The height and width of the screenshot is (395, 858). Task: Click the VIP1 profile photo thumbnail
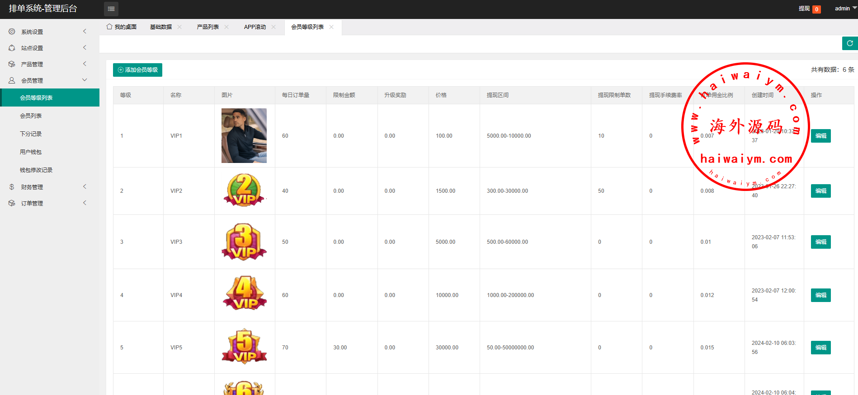coord(244,135)
